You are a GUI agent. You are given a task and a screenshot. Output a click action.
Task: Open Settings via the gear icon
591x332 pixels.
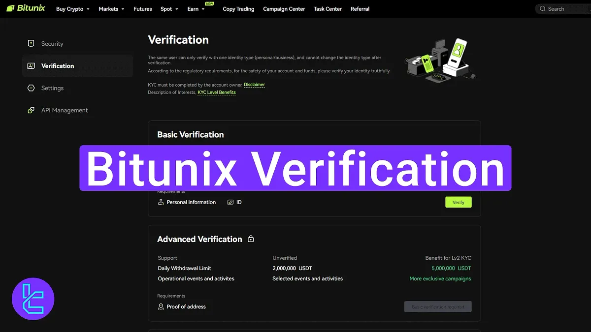31,88
